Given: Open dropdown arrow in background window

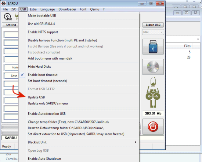Looking at the screenshot, I should click(x=198, y=39).
